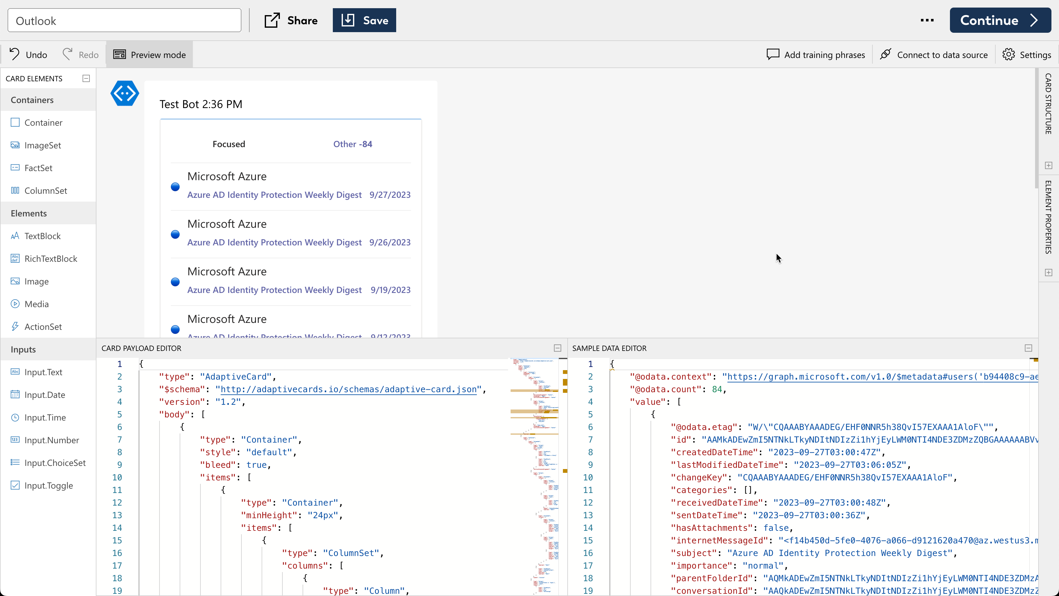Open the 9/27/2023 Weekly Digest email

click(x=291, y=186)
